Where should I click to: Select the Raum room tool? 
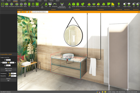coord(3,5)
